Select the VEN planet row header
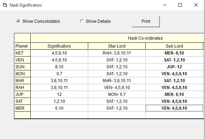Viewport: 205px width, 140px height. (22, 60)
